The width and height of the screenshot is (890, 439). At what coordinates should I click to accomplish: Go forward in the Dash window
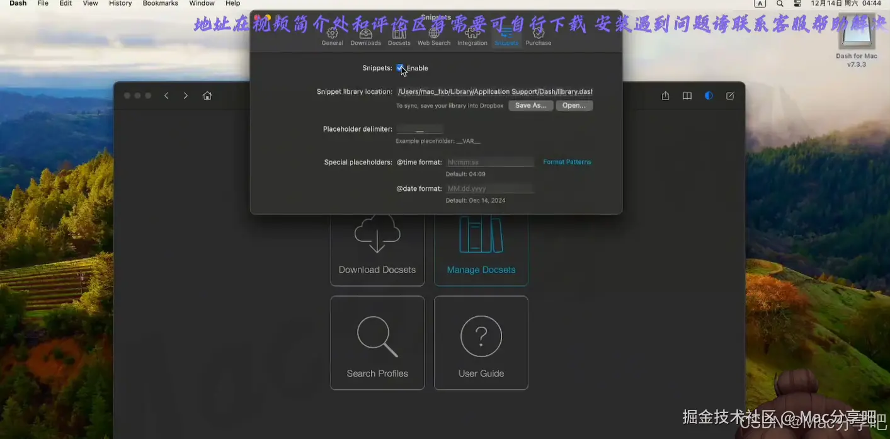click(185, 96)
